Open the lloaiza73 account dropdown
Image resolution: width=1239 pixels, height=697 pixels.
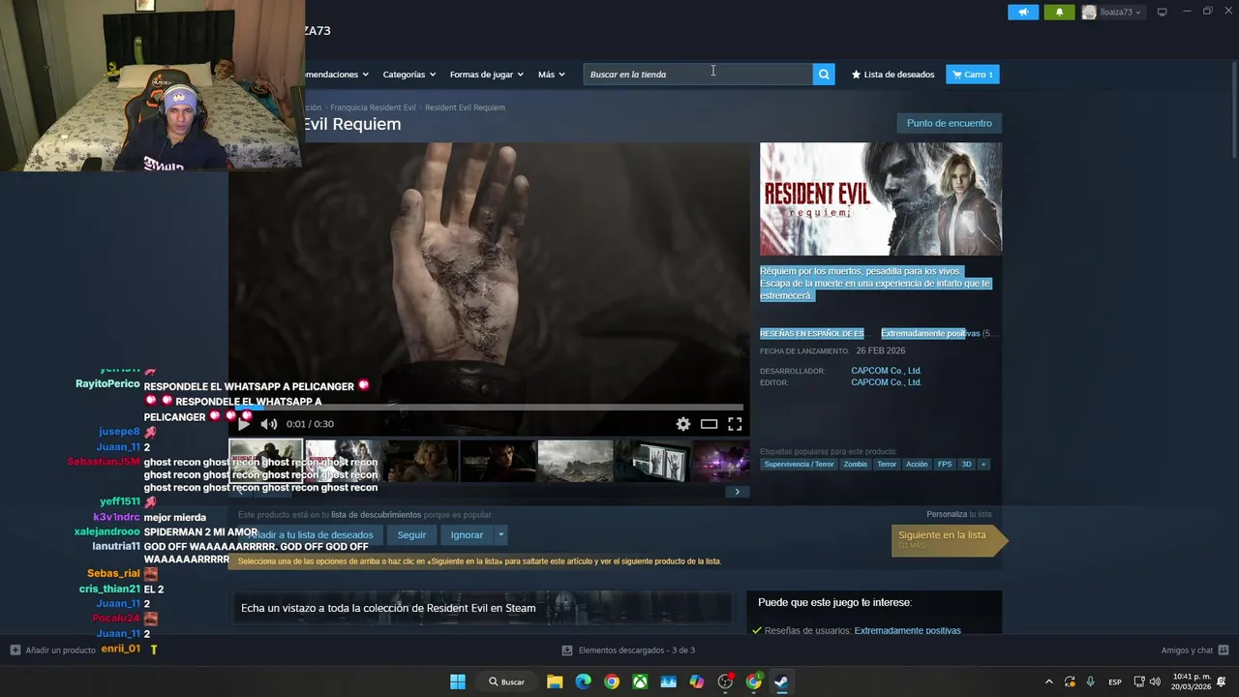pos(1112,13)
